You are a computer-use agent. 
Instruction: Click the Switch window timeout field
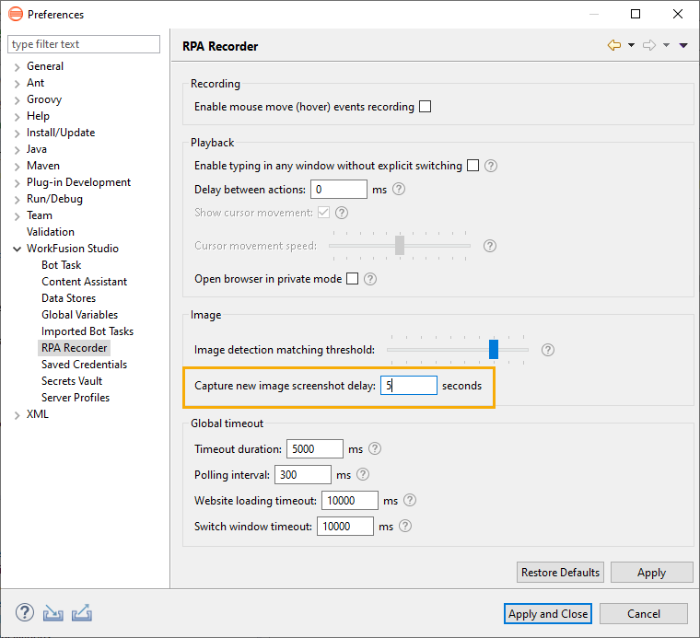[x=345, y=526]
